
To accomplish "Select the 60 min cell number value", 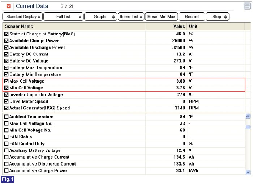I will tap(183, 130).
